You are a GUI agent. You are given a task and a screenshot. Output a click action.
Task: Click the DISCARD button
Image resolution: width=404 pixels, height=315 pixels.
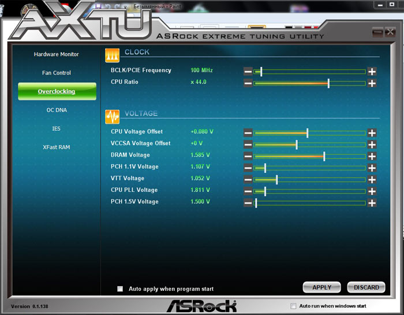[x=366, y=287]
